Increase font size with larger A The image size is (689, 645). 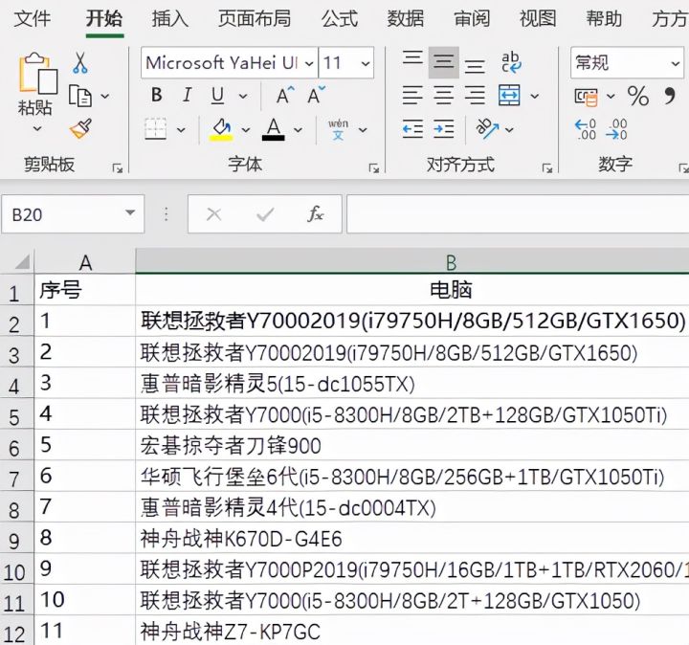[x=285, y=95]
